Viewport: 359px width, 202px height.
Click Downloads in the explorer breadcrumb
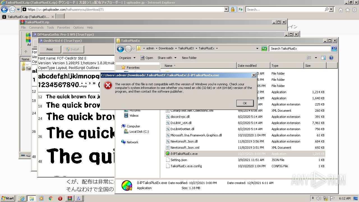166,48
